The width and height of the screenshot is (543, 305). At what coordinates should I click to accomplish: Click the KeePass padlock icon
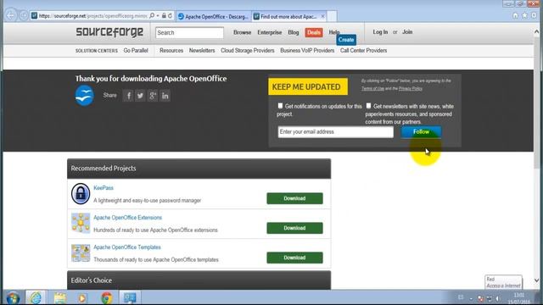pyautogui.click(x=81, y=194)
